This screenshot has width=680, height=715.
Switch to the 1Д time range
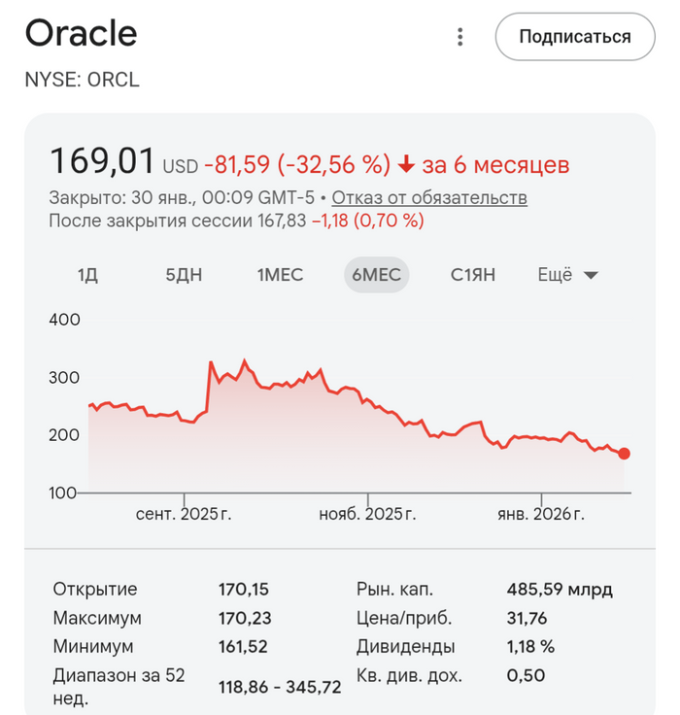[x=87, y=275]
